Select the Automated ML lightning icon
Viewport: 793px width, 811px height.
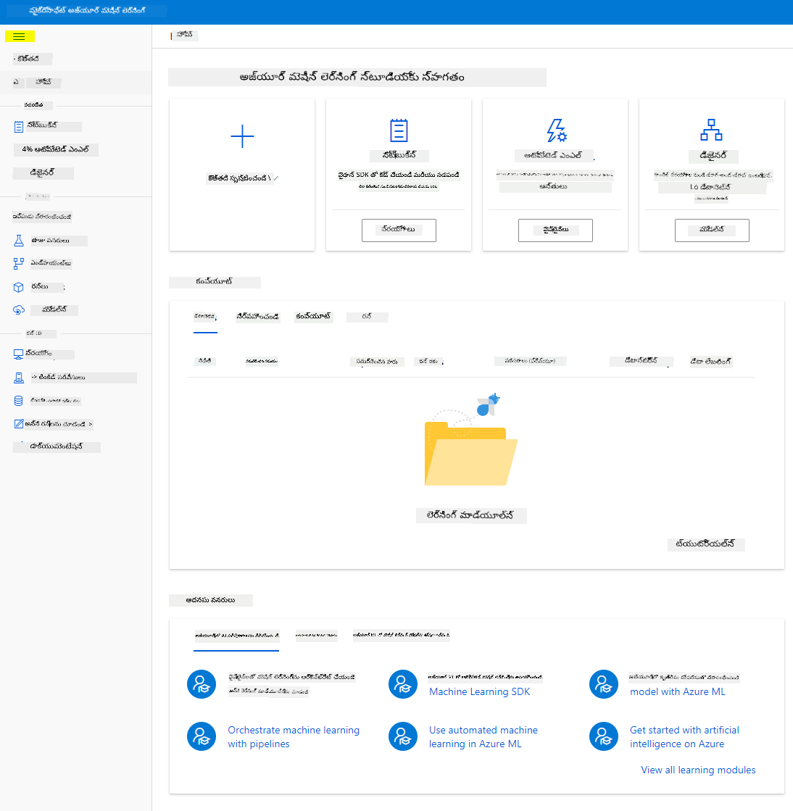(x=557, y=130)
